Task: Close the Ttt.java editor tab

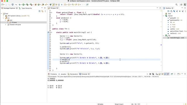Action: [x=57, y=8]
